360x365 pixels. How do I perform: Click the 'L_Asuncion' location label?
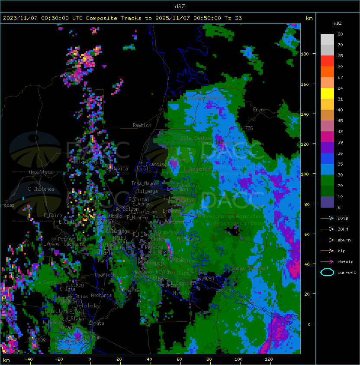tap(197, 169)
